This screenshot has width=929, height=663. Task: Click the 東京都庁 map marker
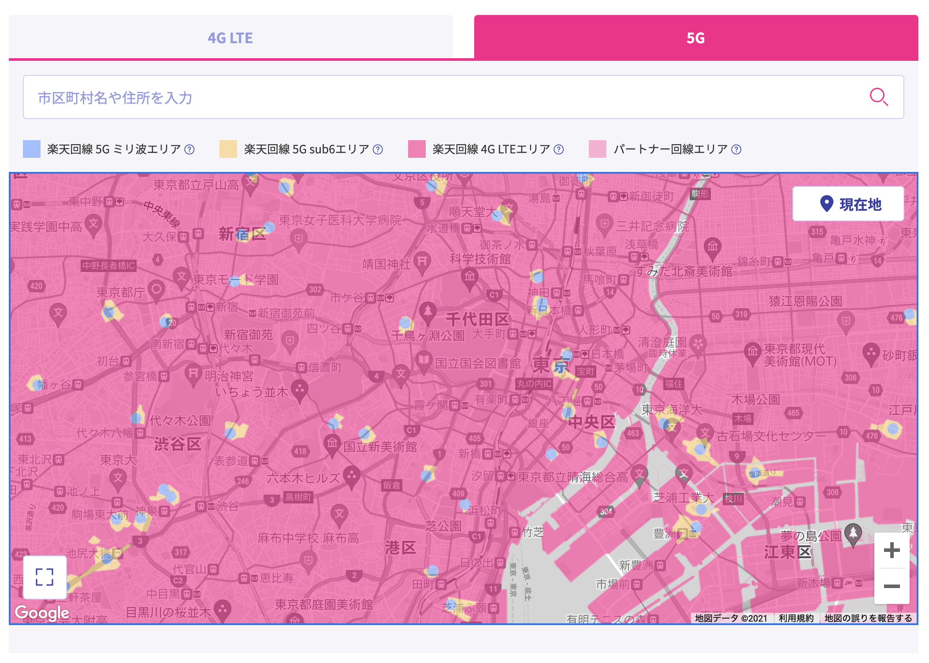[156, 291]
